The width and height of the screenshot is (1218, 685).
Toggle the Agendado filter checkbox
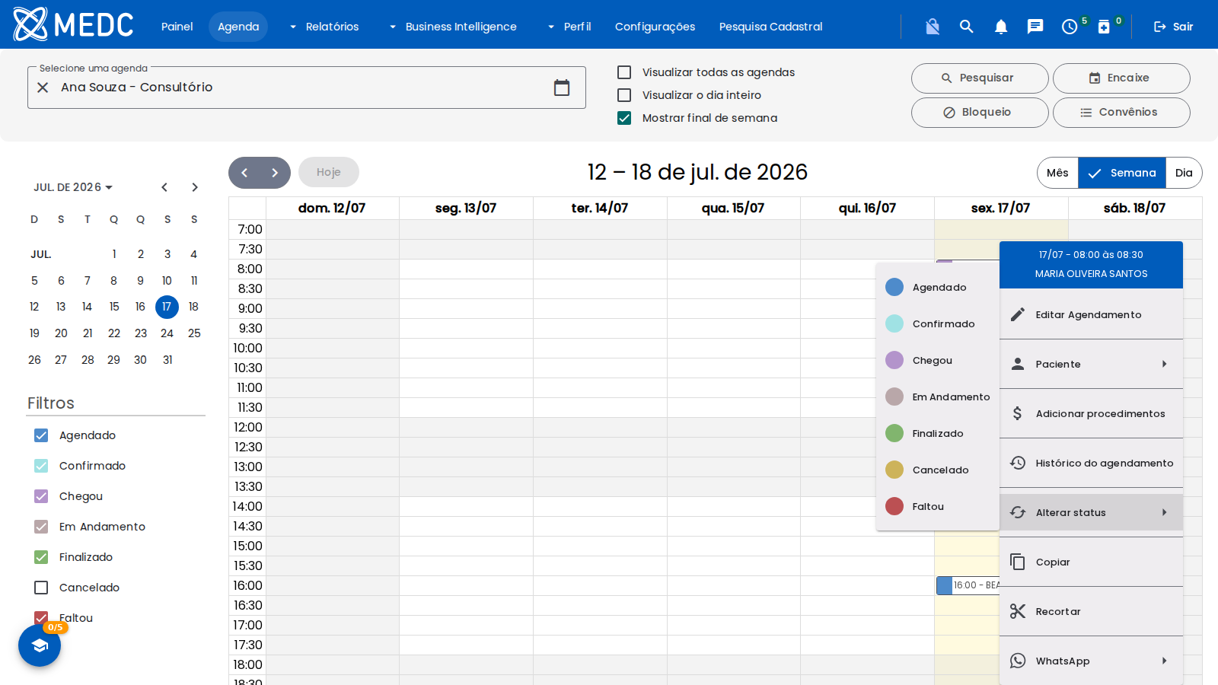pyautogui.click(x=41, y=435)
